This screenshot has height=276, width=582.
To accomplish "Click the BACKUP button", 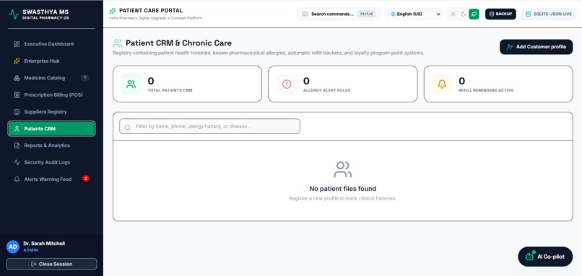I will point(500,14).
